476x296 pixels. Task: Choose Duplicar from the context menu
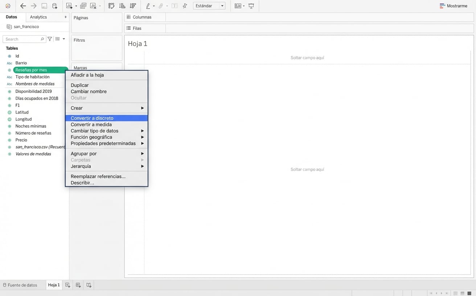tap(80, 85)
